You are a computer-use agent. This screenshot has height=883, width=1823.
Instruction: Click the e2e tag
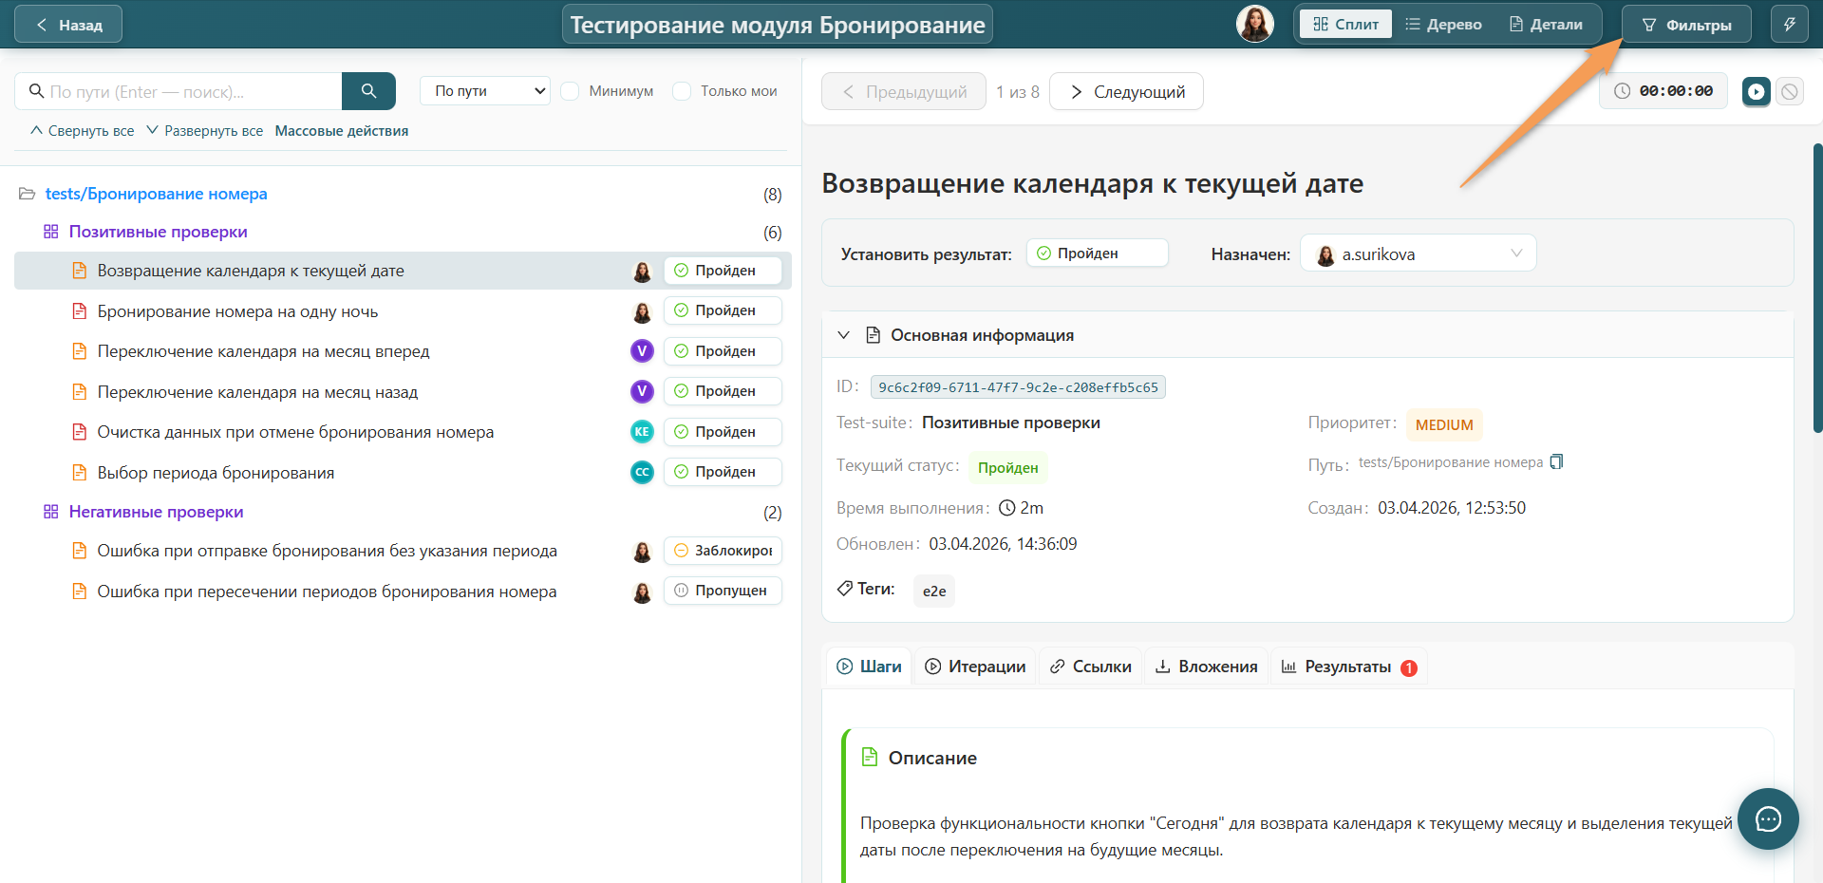coord(934,591)
